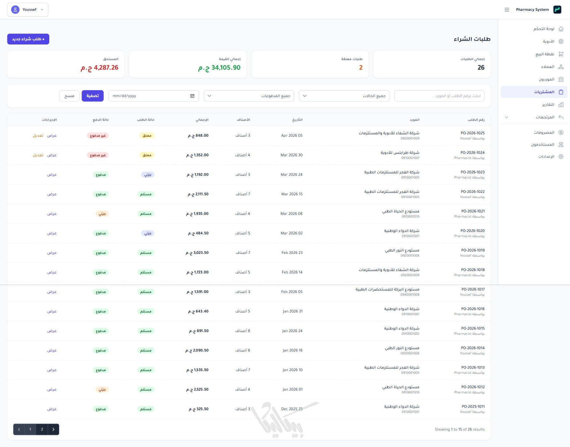Click the new purchase order button
This screenshot has height=447, width=570.
click(28, 39)
